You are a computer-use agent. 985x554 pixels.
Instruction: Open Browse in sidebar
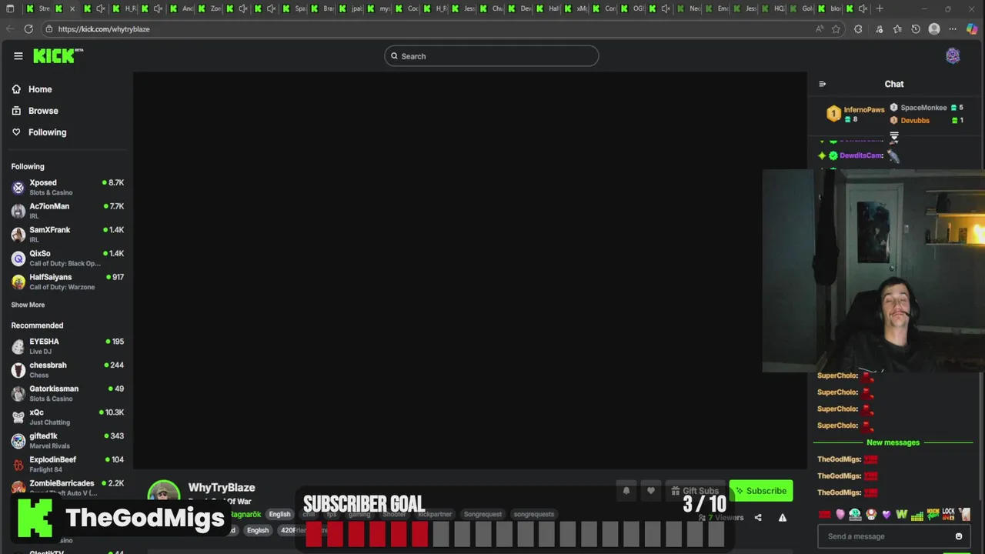click(43, 111)
